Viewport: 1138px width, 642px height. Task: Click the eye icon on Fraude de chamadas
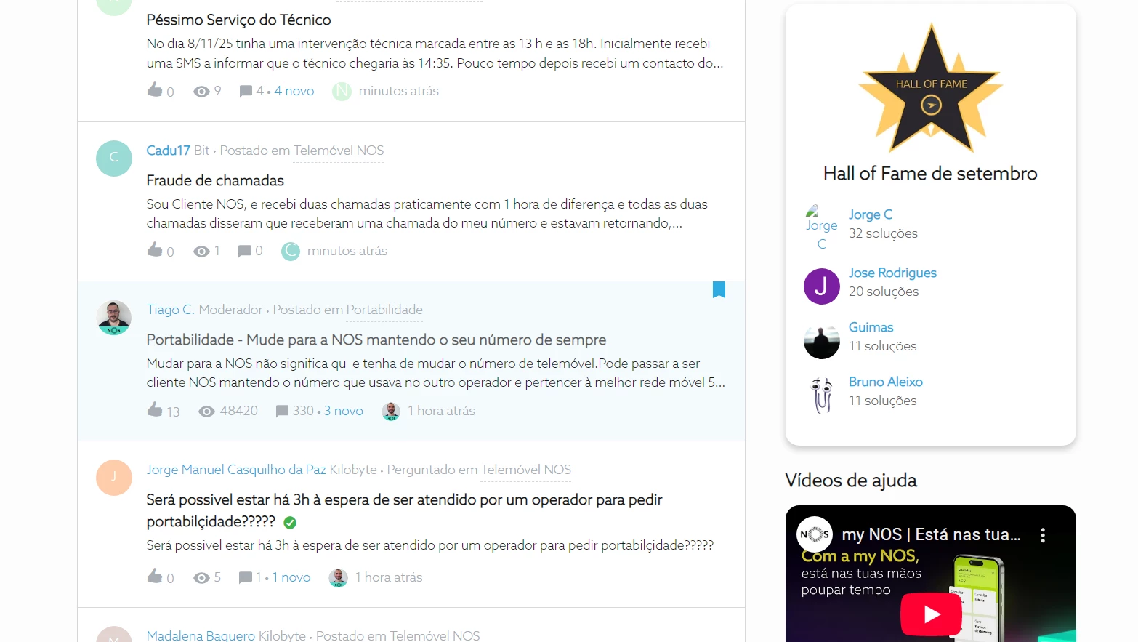(x=201, y=252)
